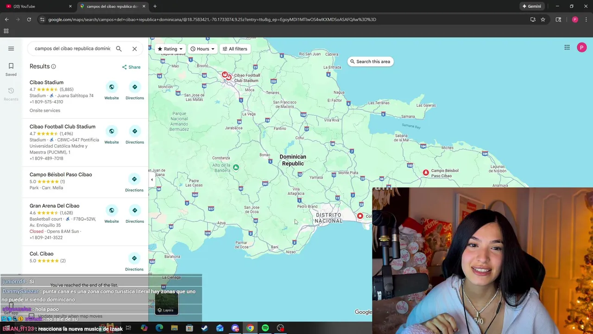Open Microsoft Edge from taskbar
Screen dimensions: 593x334
click(x=159, y=328)
